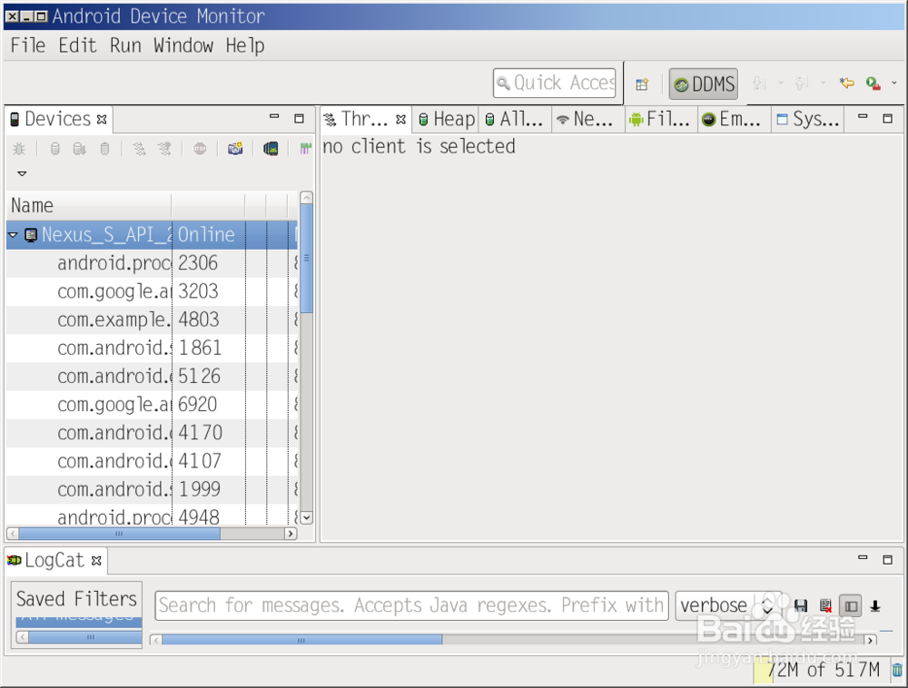Viewport: 908px width, 688px height.
Task: Click the Update Heap cylinder icon
Action: (55, 149)
